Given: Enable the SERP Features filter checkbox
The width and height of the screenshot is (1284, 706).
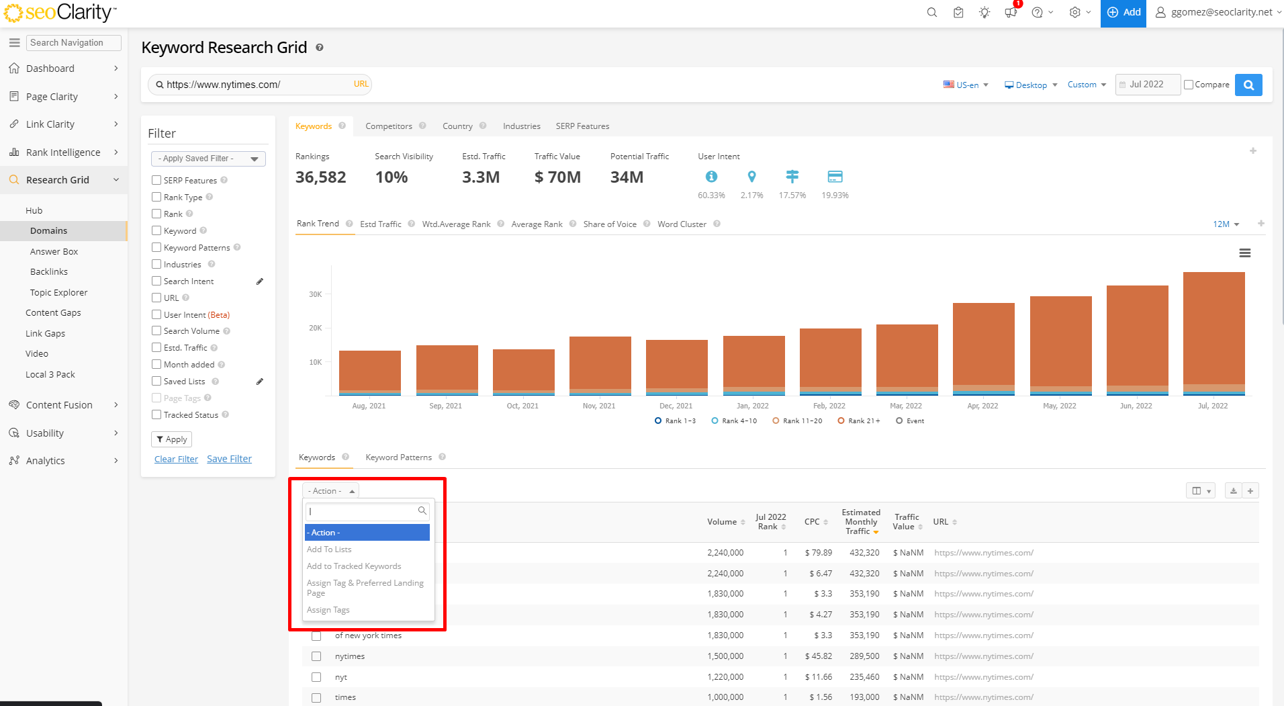Looking at the screenshot, I should (x=156, y=180).
